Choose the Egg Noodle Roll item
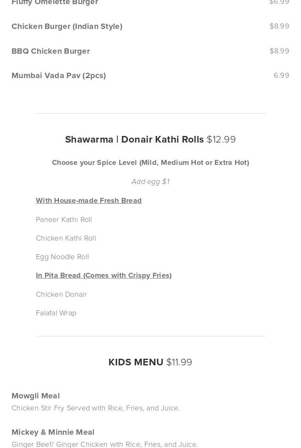 [x=62, y=257]
